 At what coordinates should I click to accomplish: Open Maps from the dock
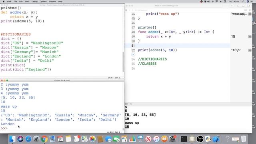click(x=84, y=139)
